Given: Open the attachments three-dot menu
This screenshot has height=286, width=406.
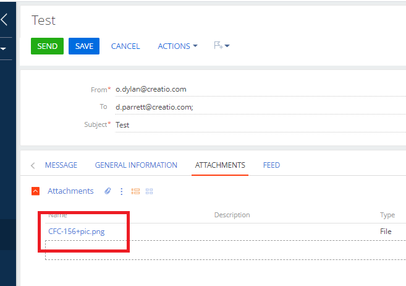Looking at the screenshot, I should point(122,191).
